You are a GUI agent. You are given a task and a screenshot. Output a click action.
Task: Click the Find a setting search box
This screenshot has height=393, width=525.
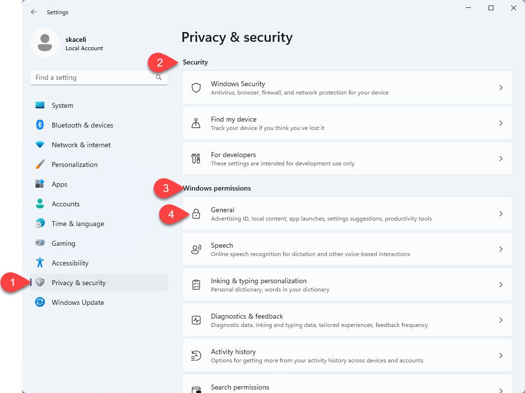[99, 78]
